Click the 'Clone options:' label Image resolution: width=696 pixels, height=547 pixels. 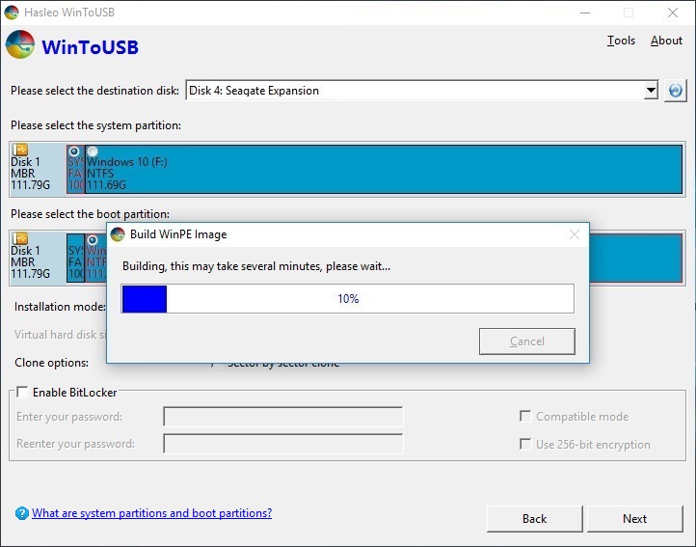coord(51,363)
